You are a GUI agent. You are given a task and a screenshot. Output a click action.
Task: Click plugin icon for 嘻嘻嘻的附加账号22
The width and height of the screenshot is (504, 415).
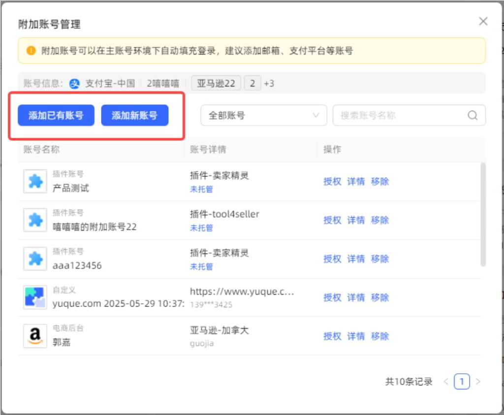click(35, 220)
